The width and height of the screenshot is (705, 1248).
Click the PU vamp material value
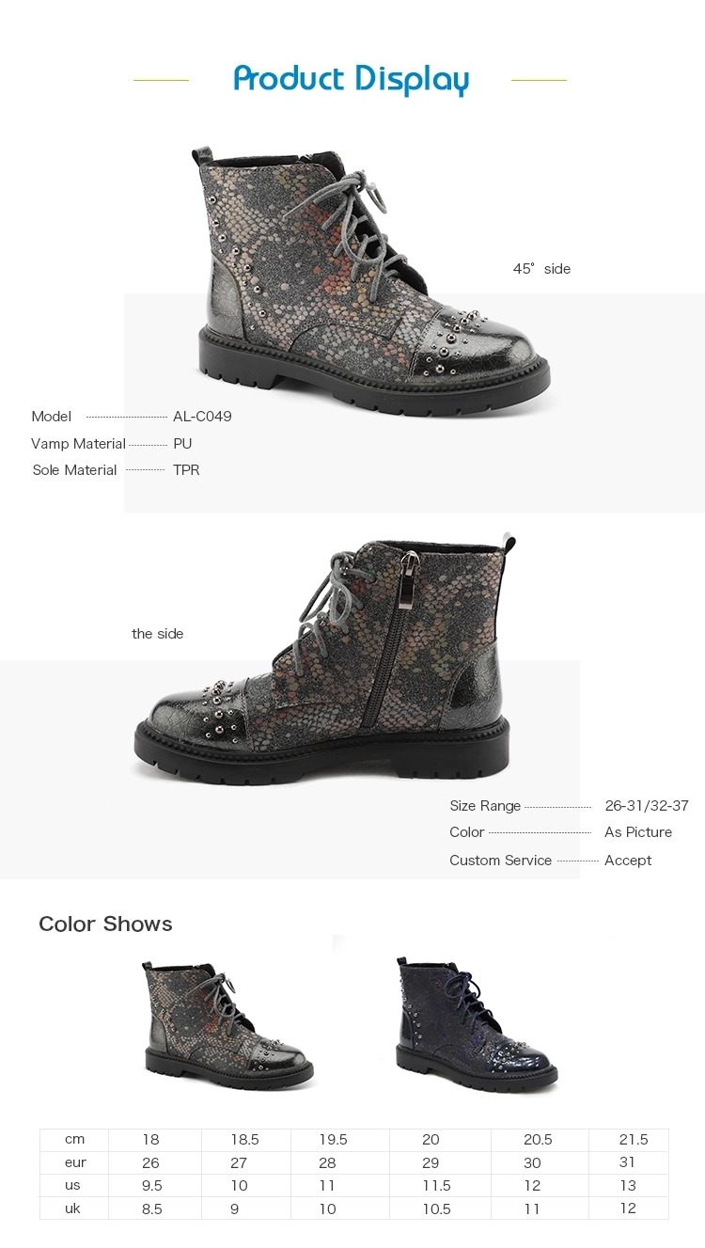point(182,444)
